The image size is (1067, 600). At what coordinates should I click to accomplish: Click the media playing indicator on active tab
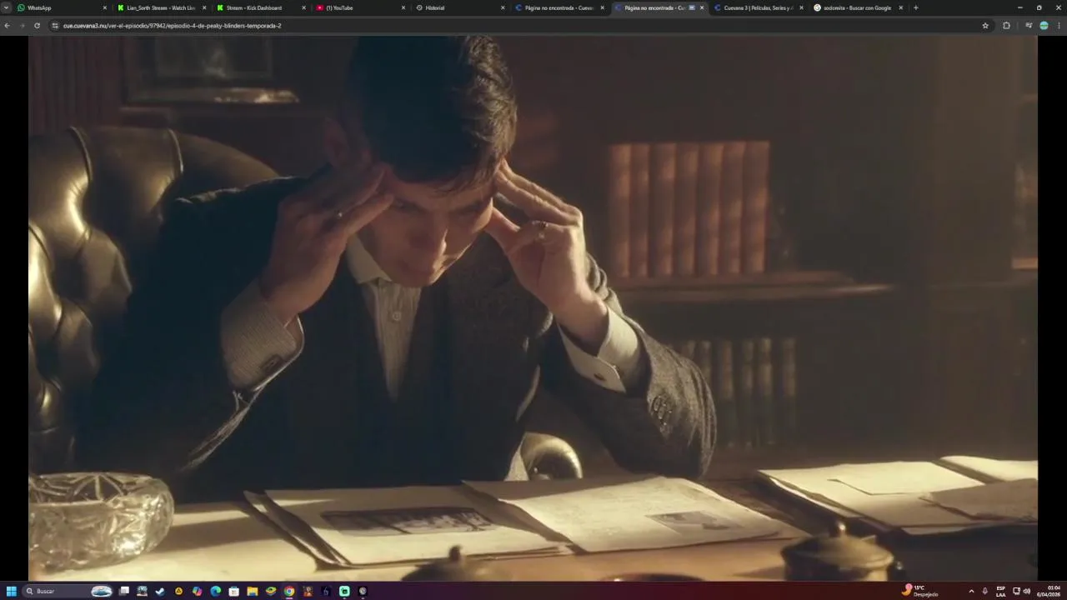pyautogui.click(x=692, y=7)
